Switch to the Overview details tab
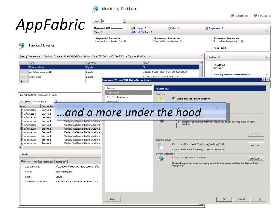This screenshot has height=208, width=277. (x=26, y=161)
